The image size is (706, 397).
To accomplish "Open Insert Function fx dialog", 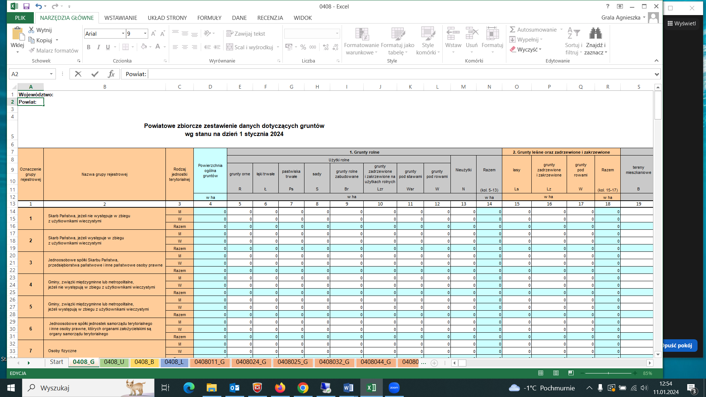I will [111, 74].
